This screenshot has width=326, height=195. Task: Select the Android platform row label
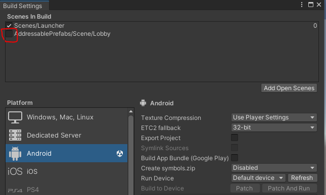pyautogui.click(x=39, y=153)
